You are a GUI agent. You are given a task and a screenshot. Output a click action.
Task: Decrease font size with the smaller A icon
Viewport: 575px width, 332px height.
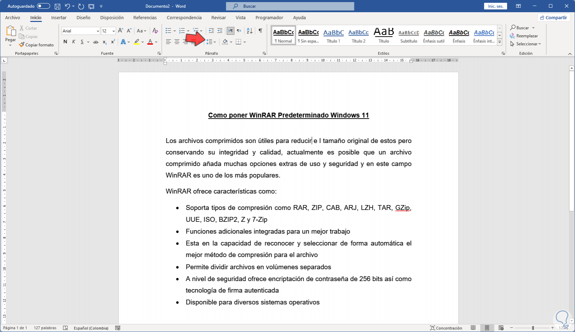(x=129, y=31)
